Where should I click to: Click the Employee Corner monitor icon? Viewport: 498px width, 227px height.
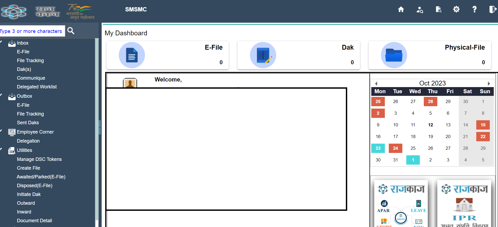(x=12, y=132)
